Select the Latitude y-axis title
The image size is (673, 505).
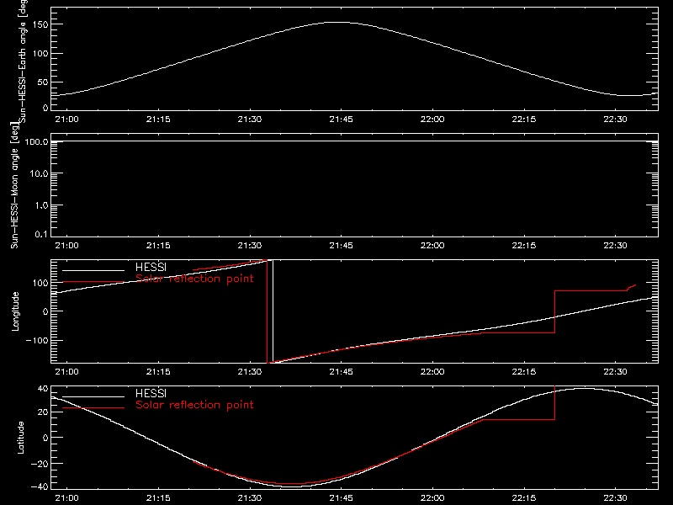[x=20, y=438]
